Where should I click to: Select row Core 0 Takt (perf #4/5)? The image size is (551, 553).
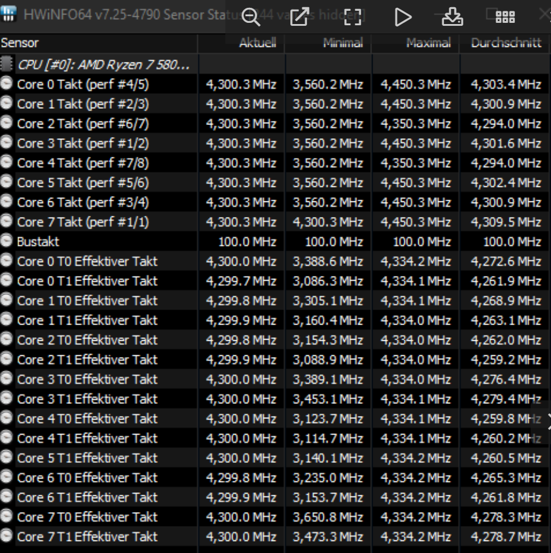point(275,84)
